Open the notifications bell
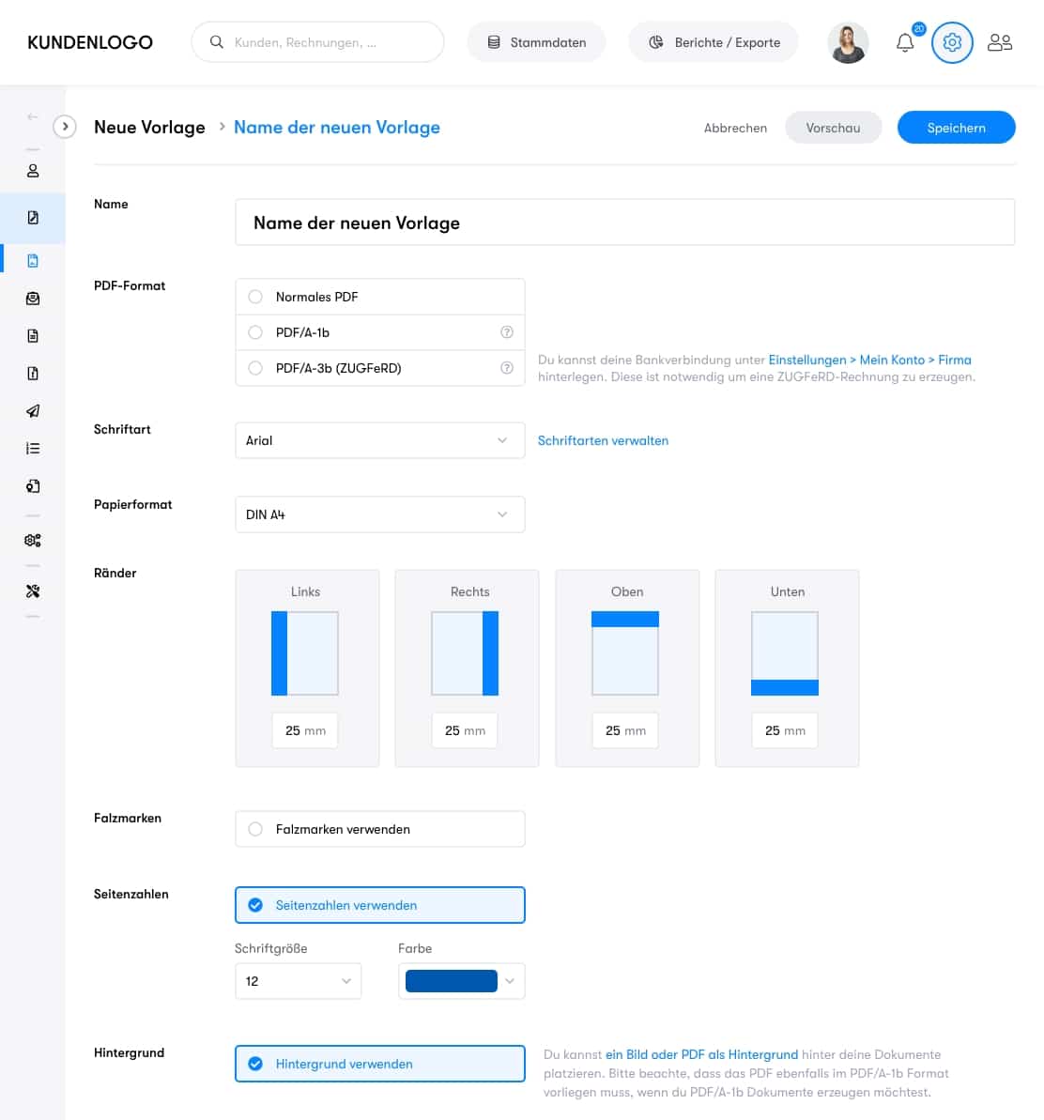The height and width of the screenshot is (1120, 1044). coord(905,43)
